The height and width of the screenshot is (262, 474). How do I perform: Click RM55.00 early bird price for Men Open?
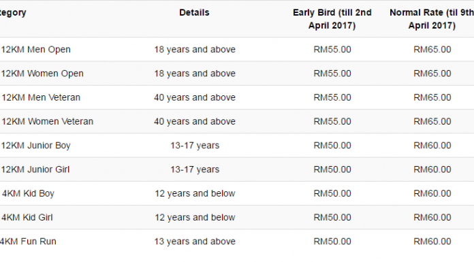332,49
